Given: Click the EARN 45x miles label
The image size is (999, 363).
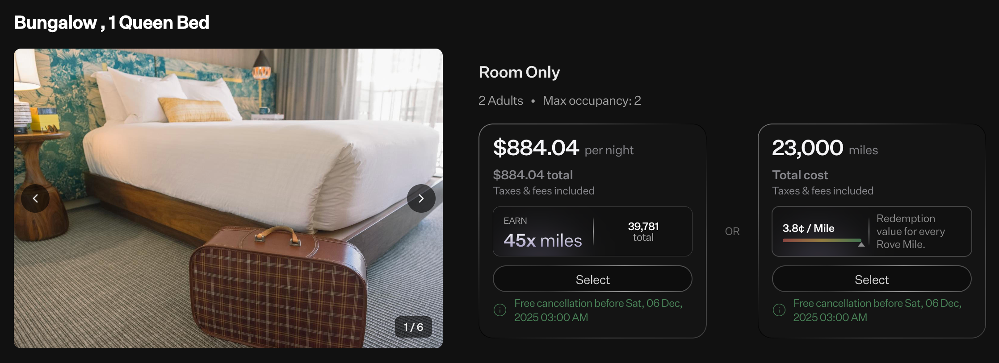Looking at the screenshot, I should (542, 233).
